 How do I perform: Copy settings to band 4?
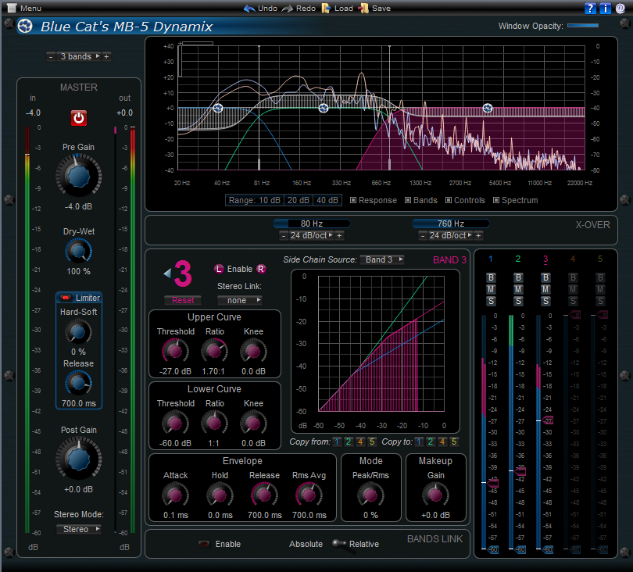point(442,442)
